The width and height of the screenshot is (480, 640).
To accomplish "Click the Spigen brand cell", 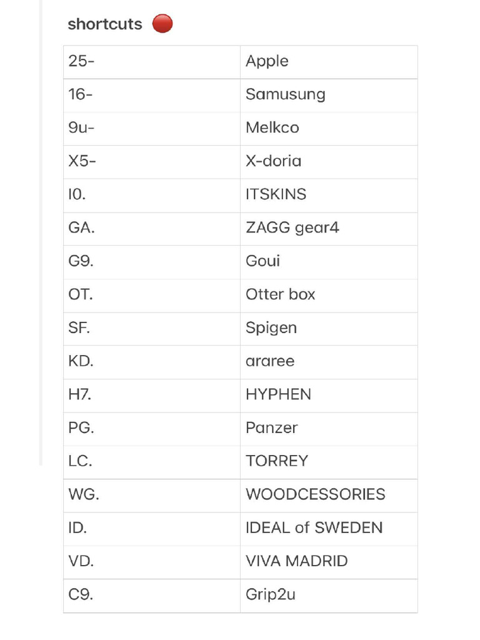I will pos(329,329).
